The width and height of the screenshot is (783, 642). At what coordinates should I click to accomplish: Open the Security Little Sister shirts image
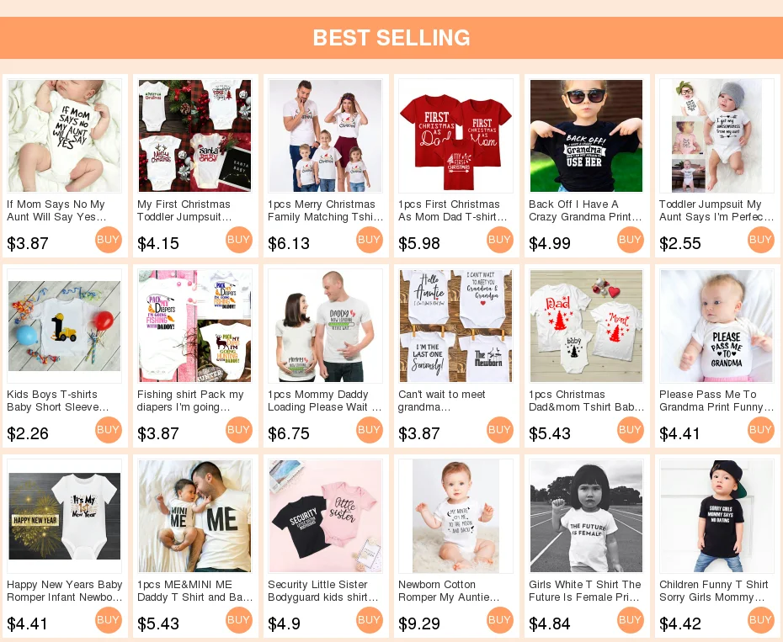[x=326, y=516]
